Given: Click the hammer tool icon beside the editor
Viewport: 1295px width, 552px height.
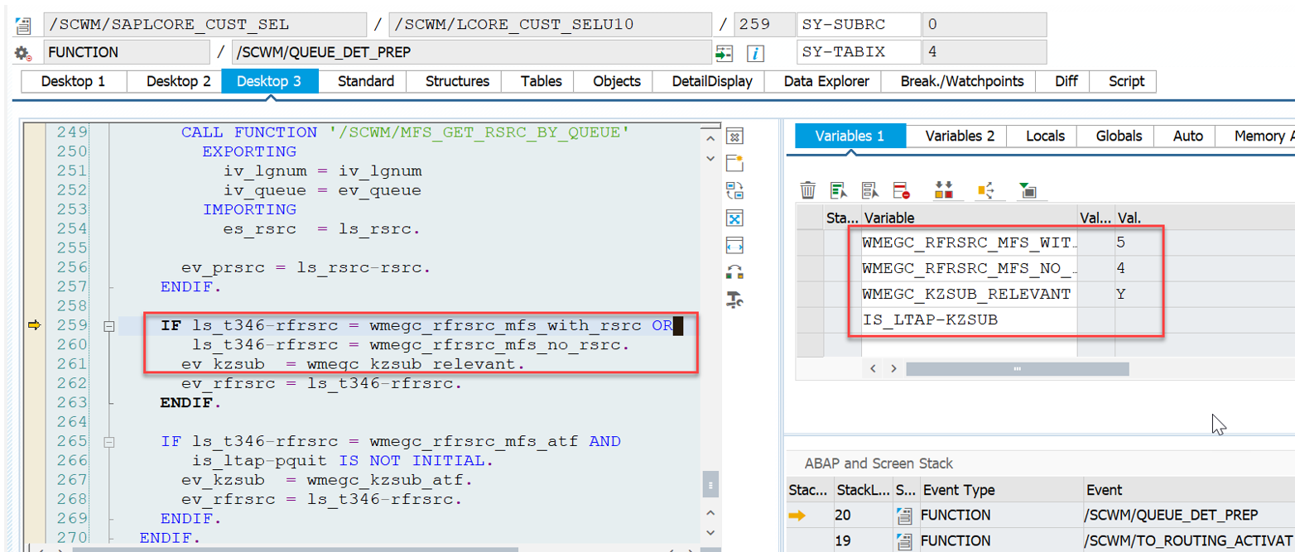Looking at the screenshot, I should pos(734,300).
